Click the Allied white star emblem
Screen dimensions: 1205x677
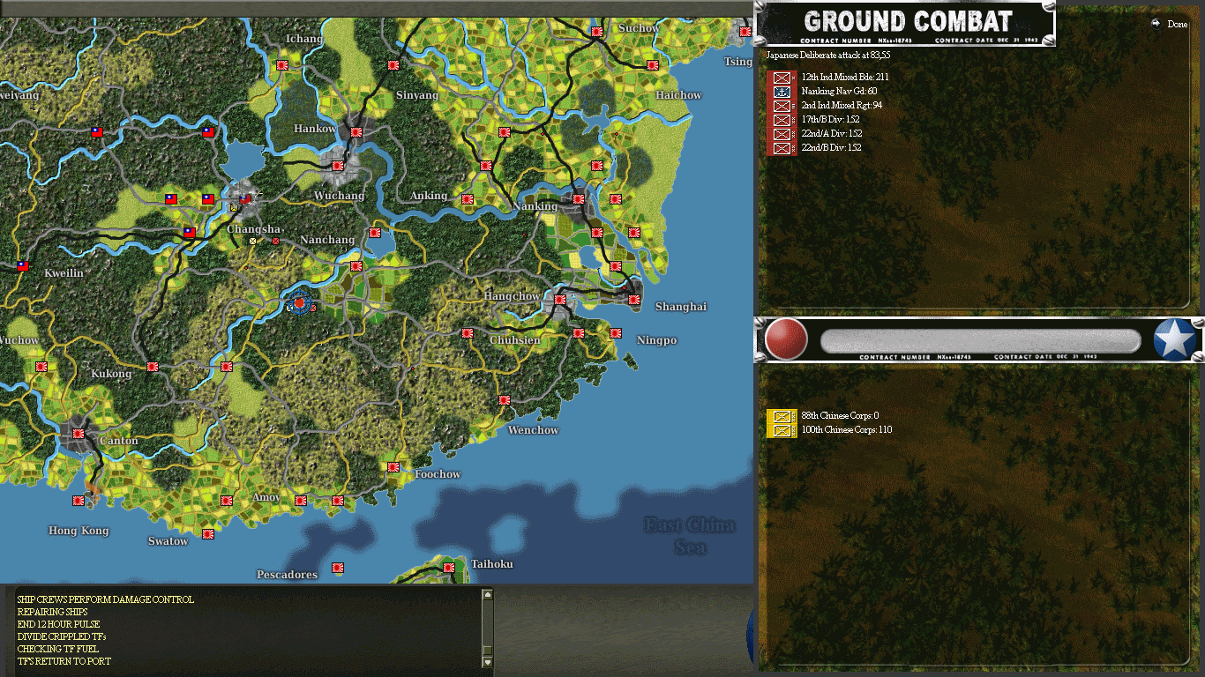click(x=1175, y=340)
